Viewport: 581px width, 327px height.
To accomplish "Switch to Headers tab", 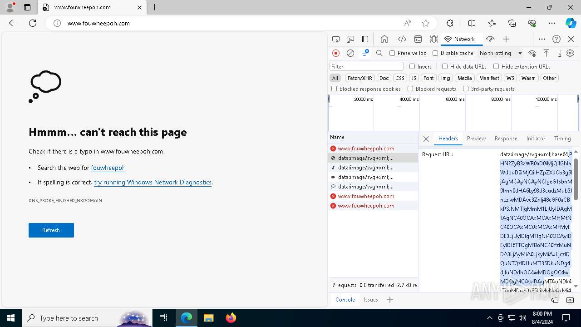I will [x=448, y=139].
